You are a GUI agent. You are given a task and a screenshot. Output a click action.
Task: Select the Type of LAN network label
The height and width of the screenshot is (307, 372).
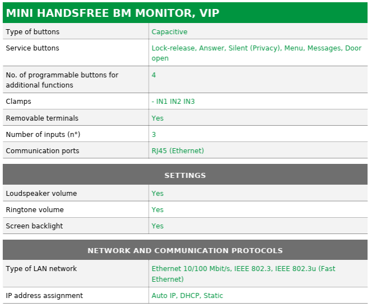pos(42,269)
